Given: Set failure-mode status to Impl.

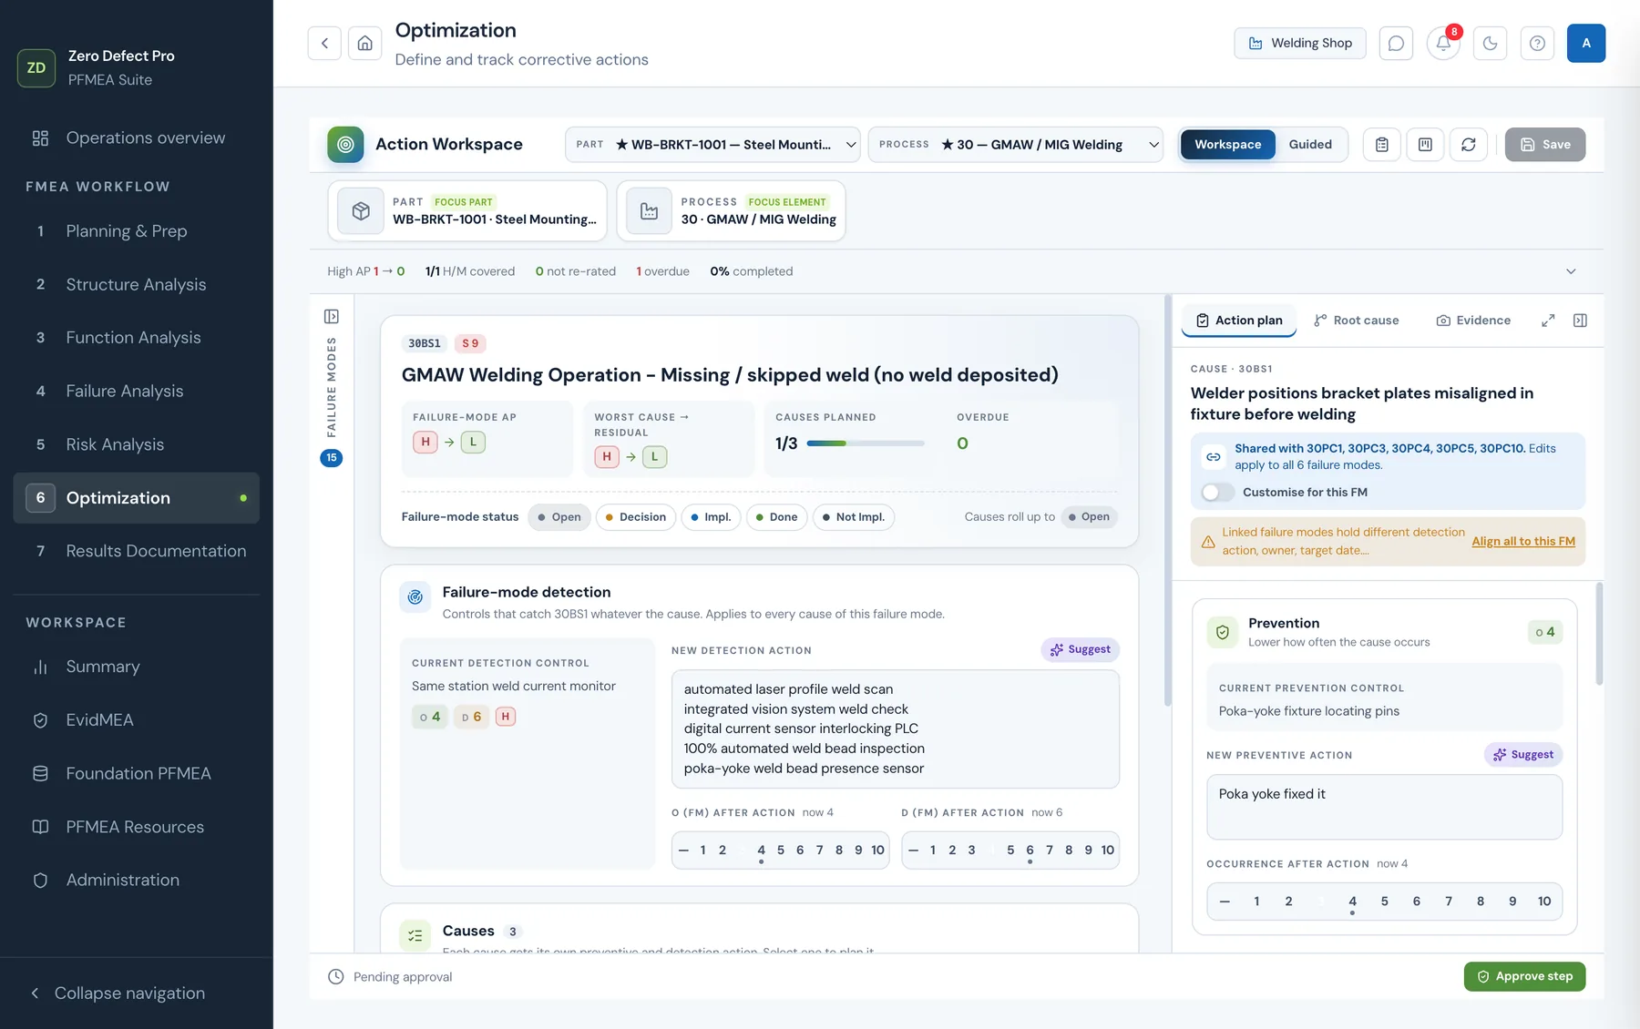Looking at the screenshot, I should (x=711, y=517).
